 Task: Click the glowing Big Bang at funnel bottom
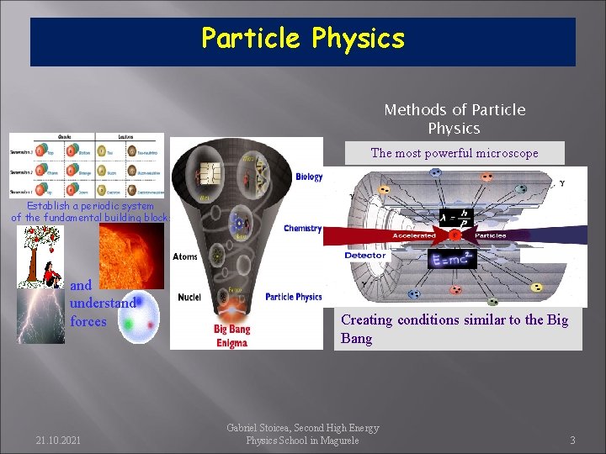pos(231,310)
